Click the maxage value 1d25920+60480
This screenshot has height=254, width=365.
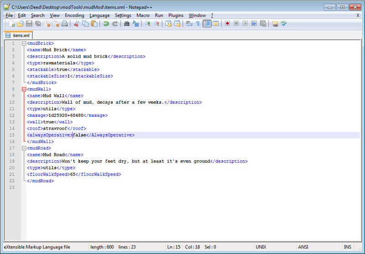pyautogui.click(x=66, y=115)
